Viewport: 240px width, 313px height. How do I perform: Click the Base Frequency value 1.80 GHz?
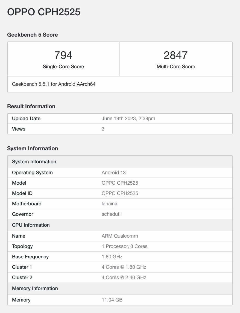[x=111, y=256]
